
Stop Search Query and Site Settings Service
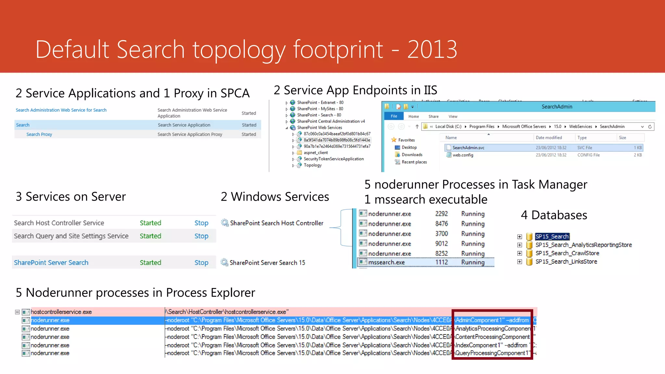tap(201, 236)
